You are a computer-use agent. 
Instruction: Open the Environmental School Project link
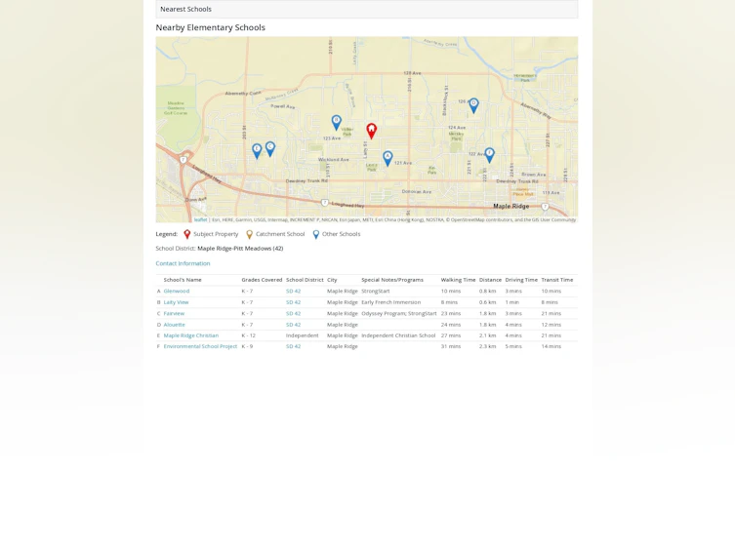pyautogui.click(x=200, y=346)
